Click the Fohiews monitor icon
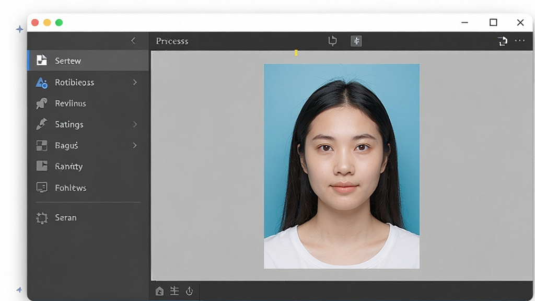This screenshot has width=535, height=301. (42, 188)
